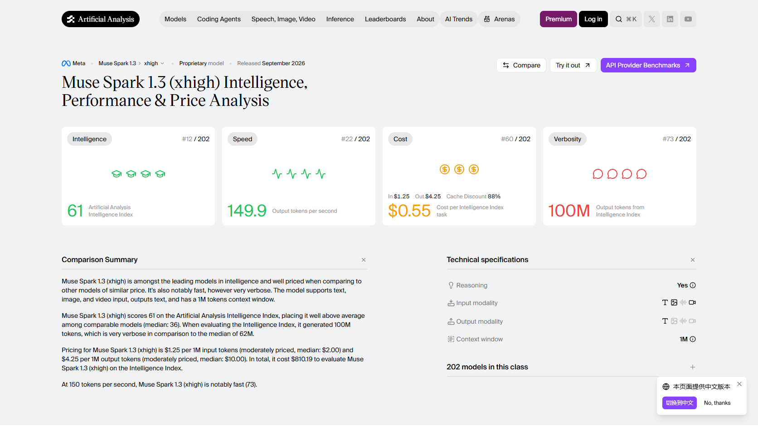Click the Compare button
This screenshot has width=758, height=426.
pos(521,65)
